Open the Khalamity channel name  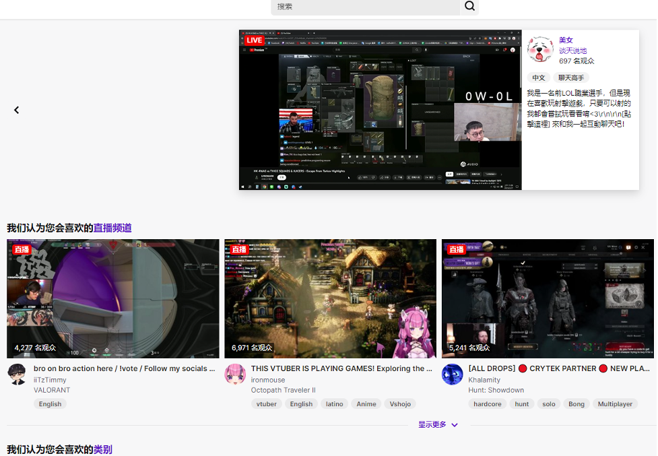pyautogui.click(x=484, y=380)
